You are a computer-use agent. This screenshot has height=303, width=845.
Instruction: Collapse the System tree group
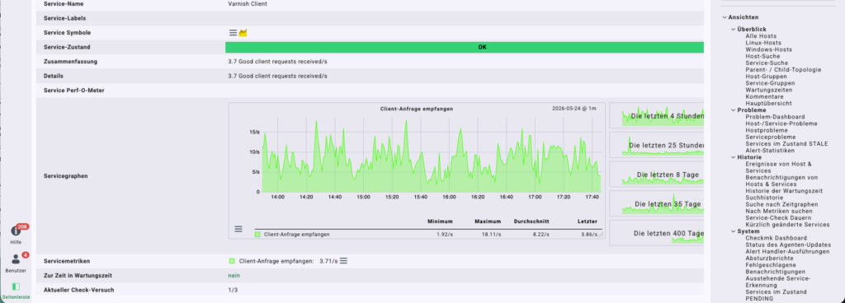pyautogui.click(x=734, y=231)
